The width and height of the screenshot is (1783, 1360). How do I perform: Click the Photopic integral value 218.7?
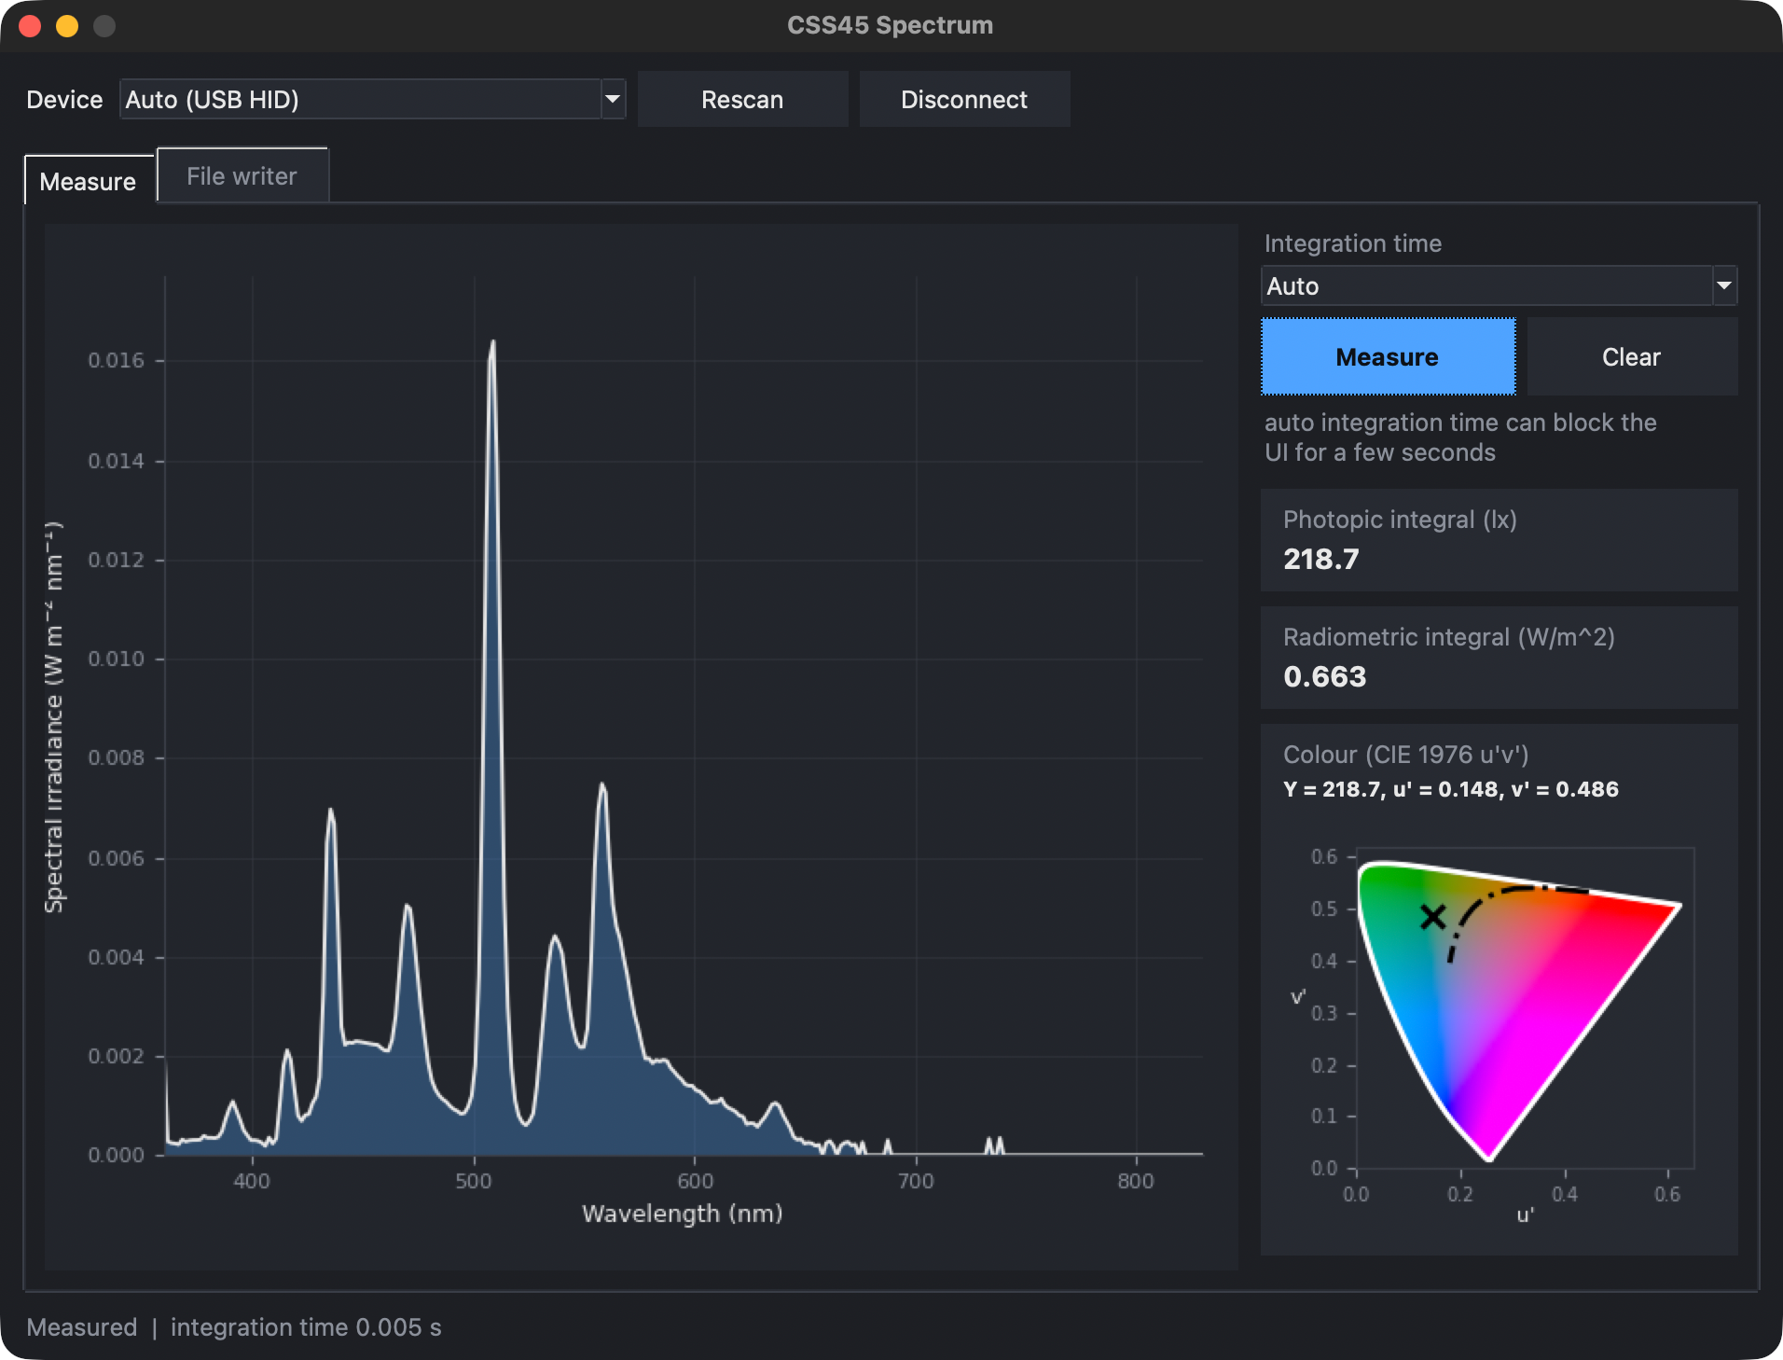1321,559
